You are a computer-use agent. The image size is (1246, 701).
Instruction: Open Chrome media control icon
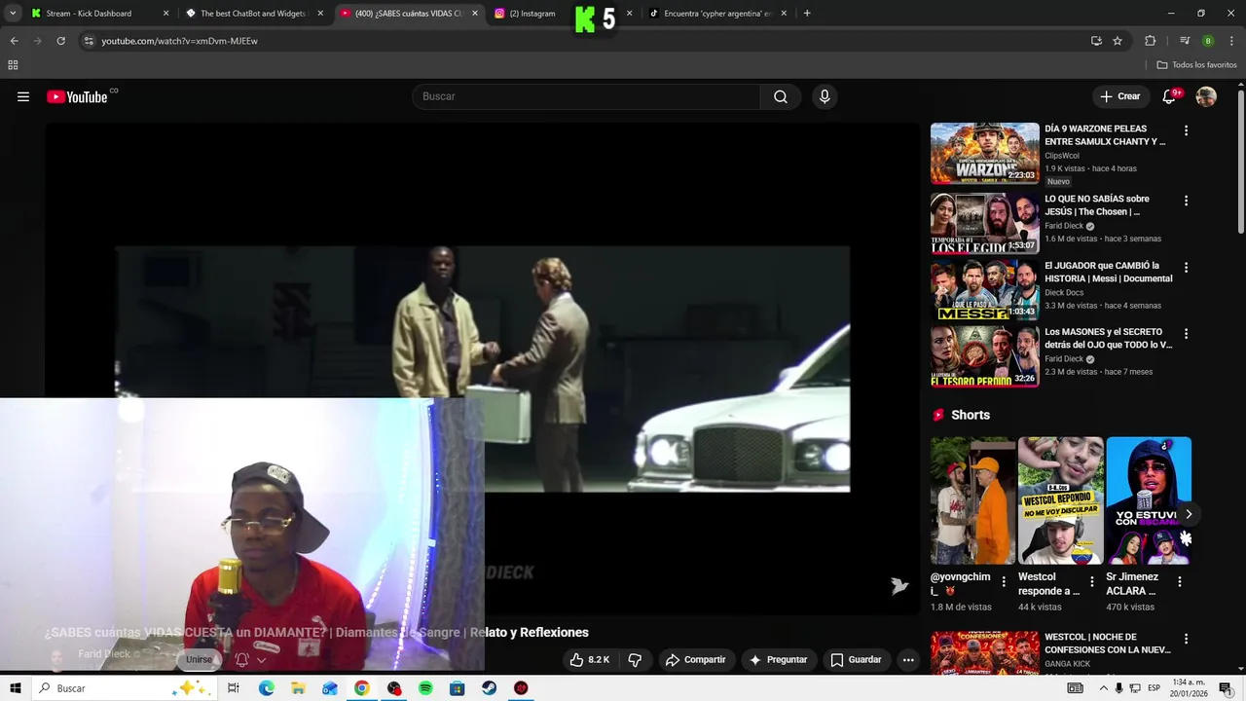tap(1185, 41)
